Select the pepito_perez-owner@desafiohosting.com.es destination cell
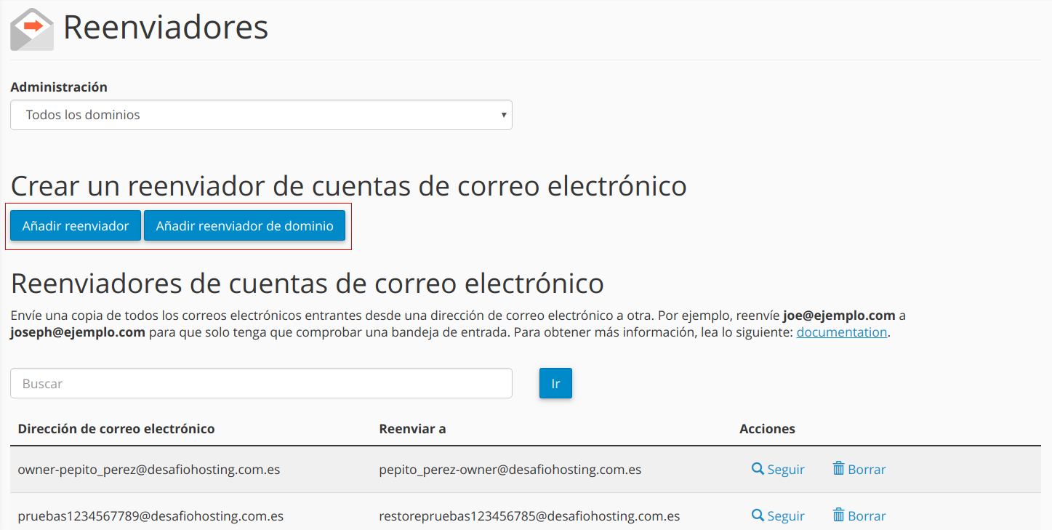 510,470
